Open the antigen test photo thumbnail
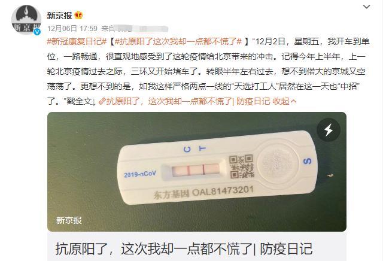The image size is (383, 261). tap(197, 172)
